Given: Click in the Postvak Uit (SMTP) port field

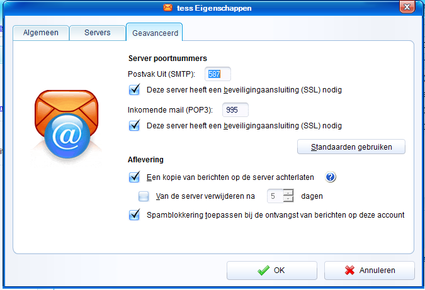Looking at the screenshot, I should coord(217,74).
